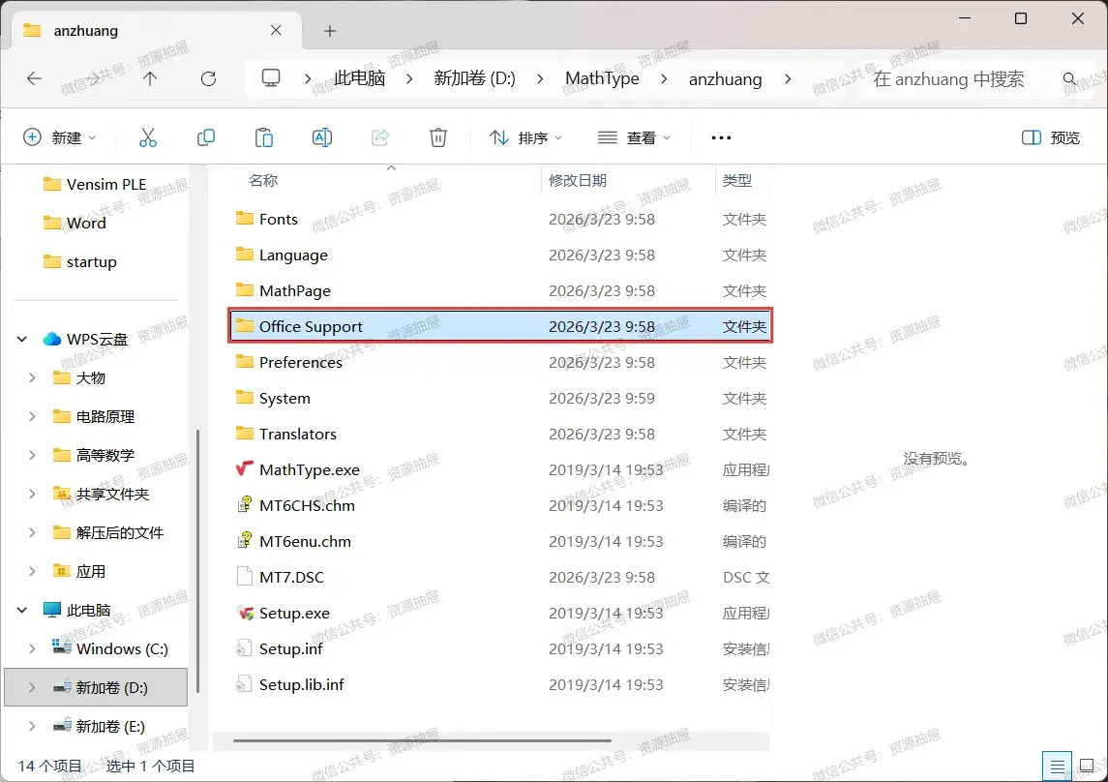Select the anzhuang window tab

pos(157,30)
